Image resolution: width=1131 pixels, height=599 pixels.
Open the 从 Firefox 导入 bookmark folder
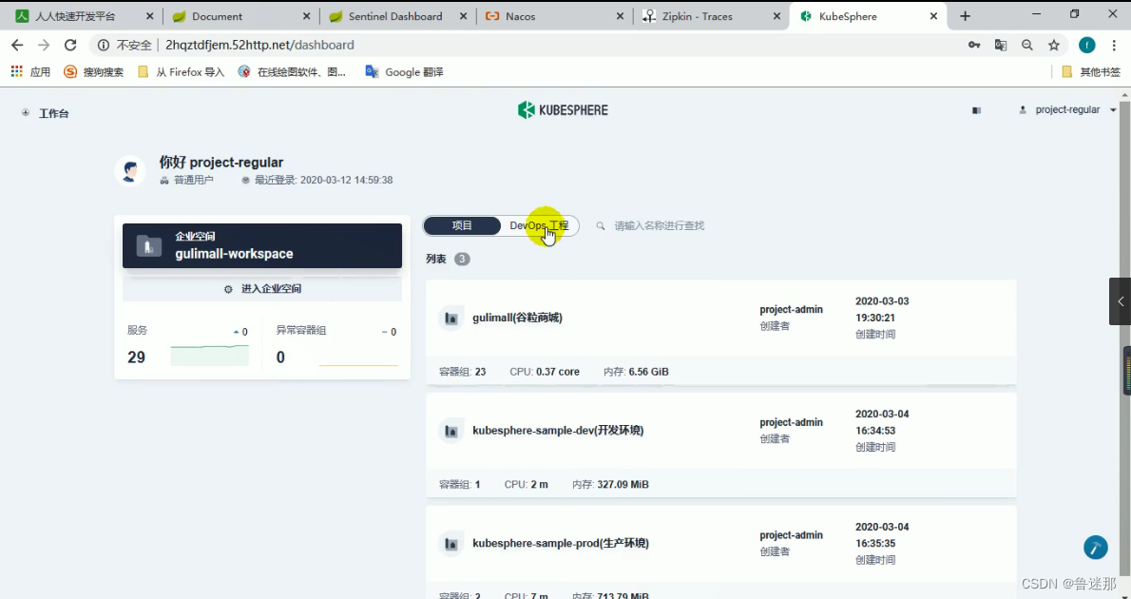tap(181, 72)
